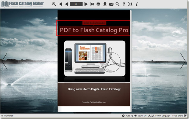Enable Auto Flip playback

128,116
